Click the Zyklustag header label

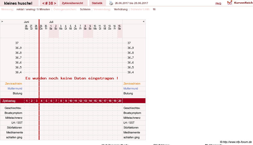point(9,101)
